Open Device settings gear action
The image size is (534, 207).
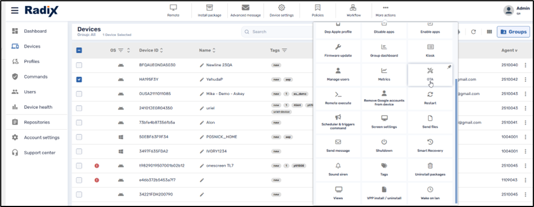281,11
